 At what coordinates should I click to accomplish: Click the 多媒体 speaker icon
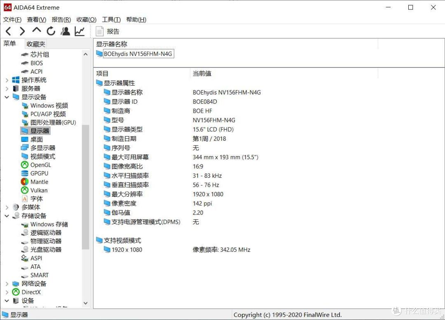pyautogui.click(x=16, y=207)
